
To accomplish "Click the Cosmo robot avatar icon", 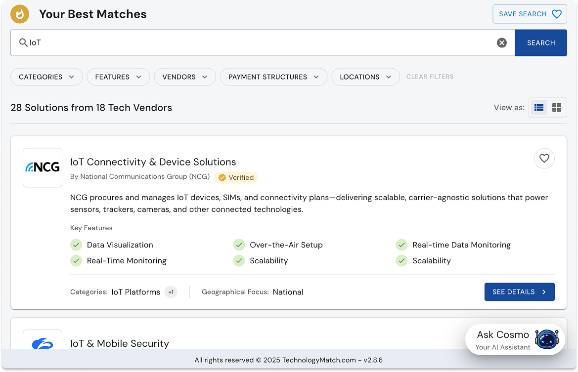I will tap(547, 339).
